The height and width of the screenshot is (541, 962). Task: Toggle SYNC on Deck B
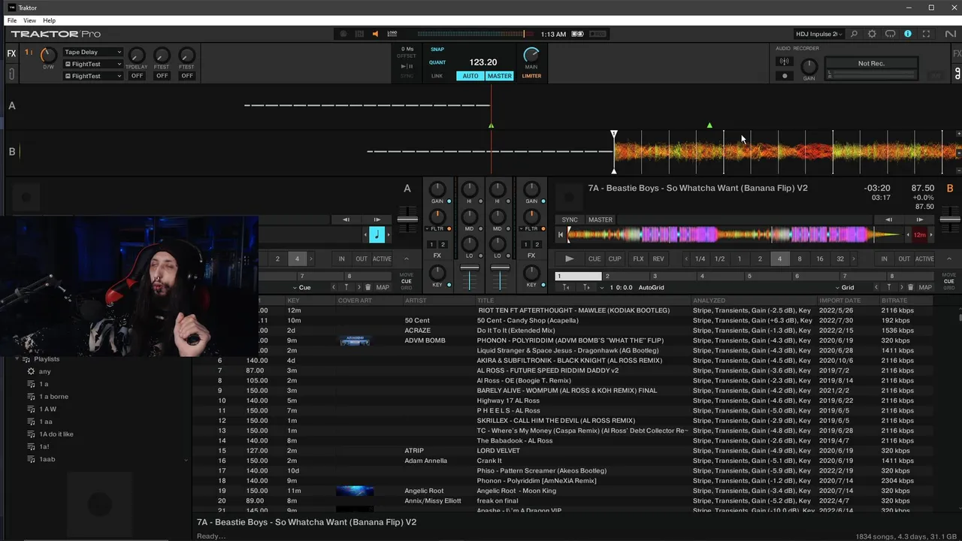click(x=570, y=219)
